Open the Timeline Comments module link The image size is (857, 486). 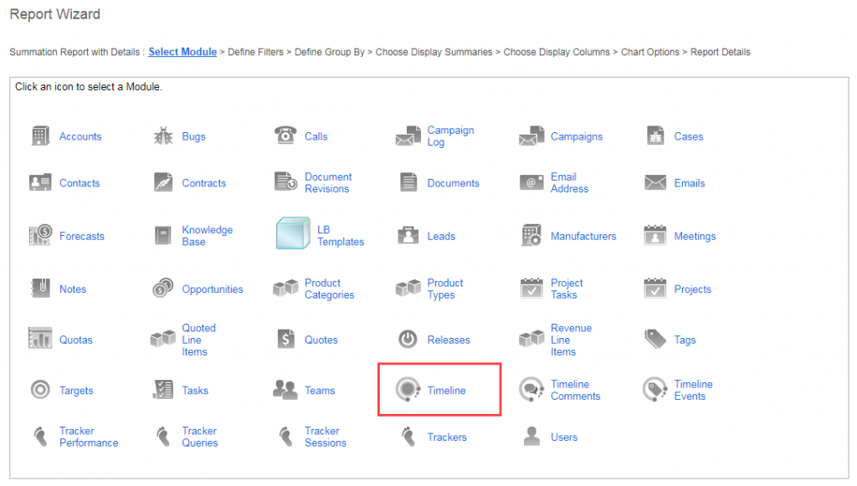(x=575, y=390)
